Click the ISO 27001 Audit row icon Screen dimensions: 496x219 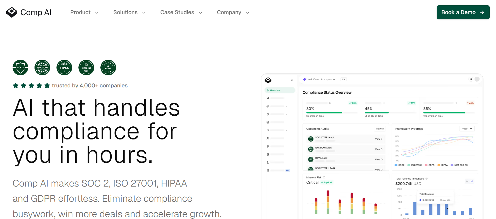pos(311,149)
